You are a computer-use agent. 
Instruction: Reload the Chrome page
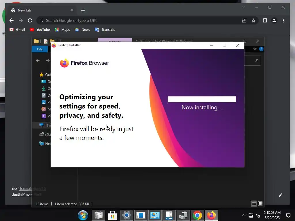tap(30, 20)
